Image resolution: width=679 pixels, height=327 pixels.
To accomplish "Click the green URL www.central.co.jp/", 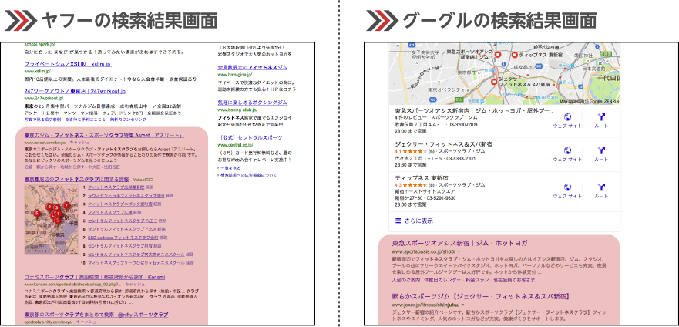I will point(236,145).
